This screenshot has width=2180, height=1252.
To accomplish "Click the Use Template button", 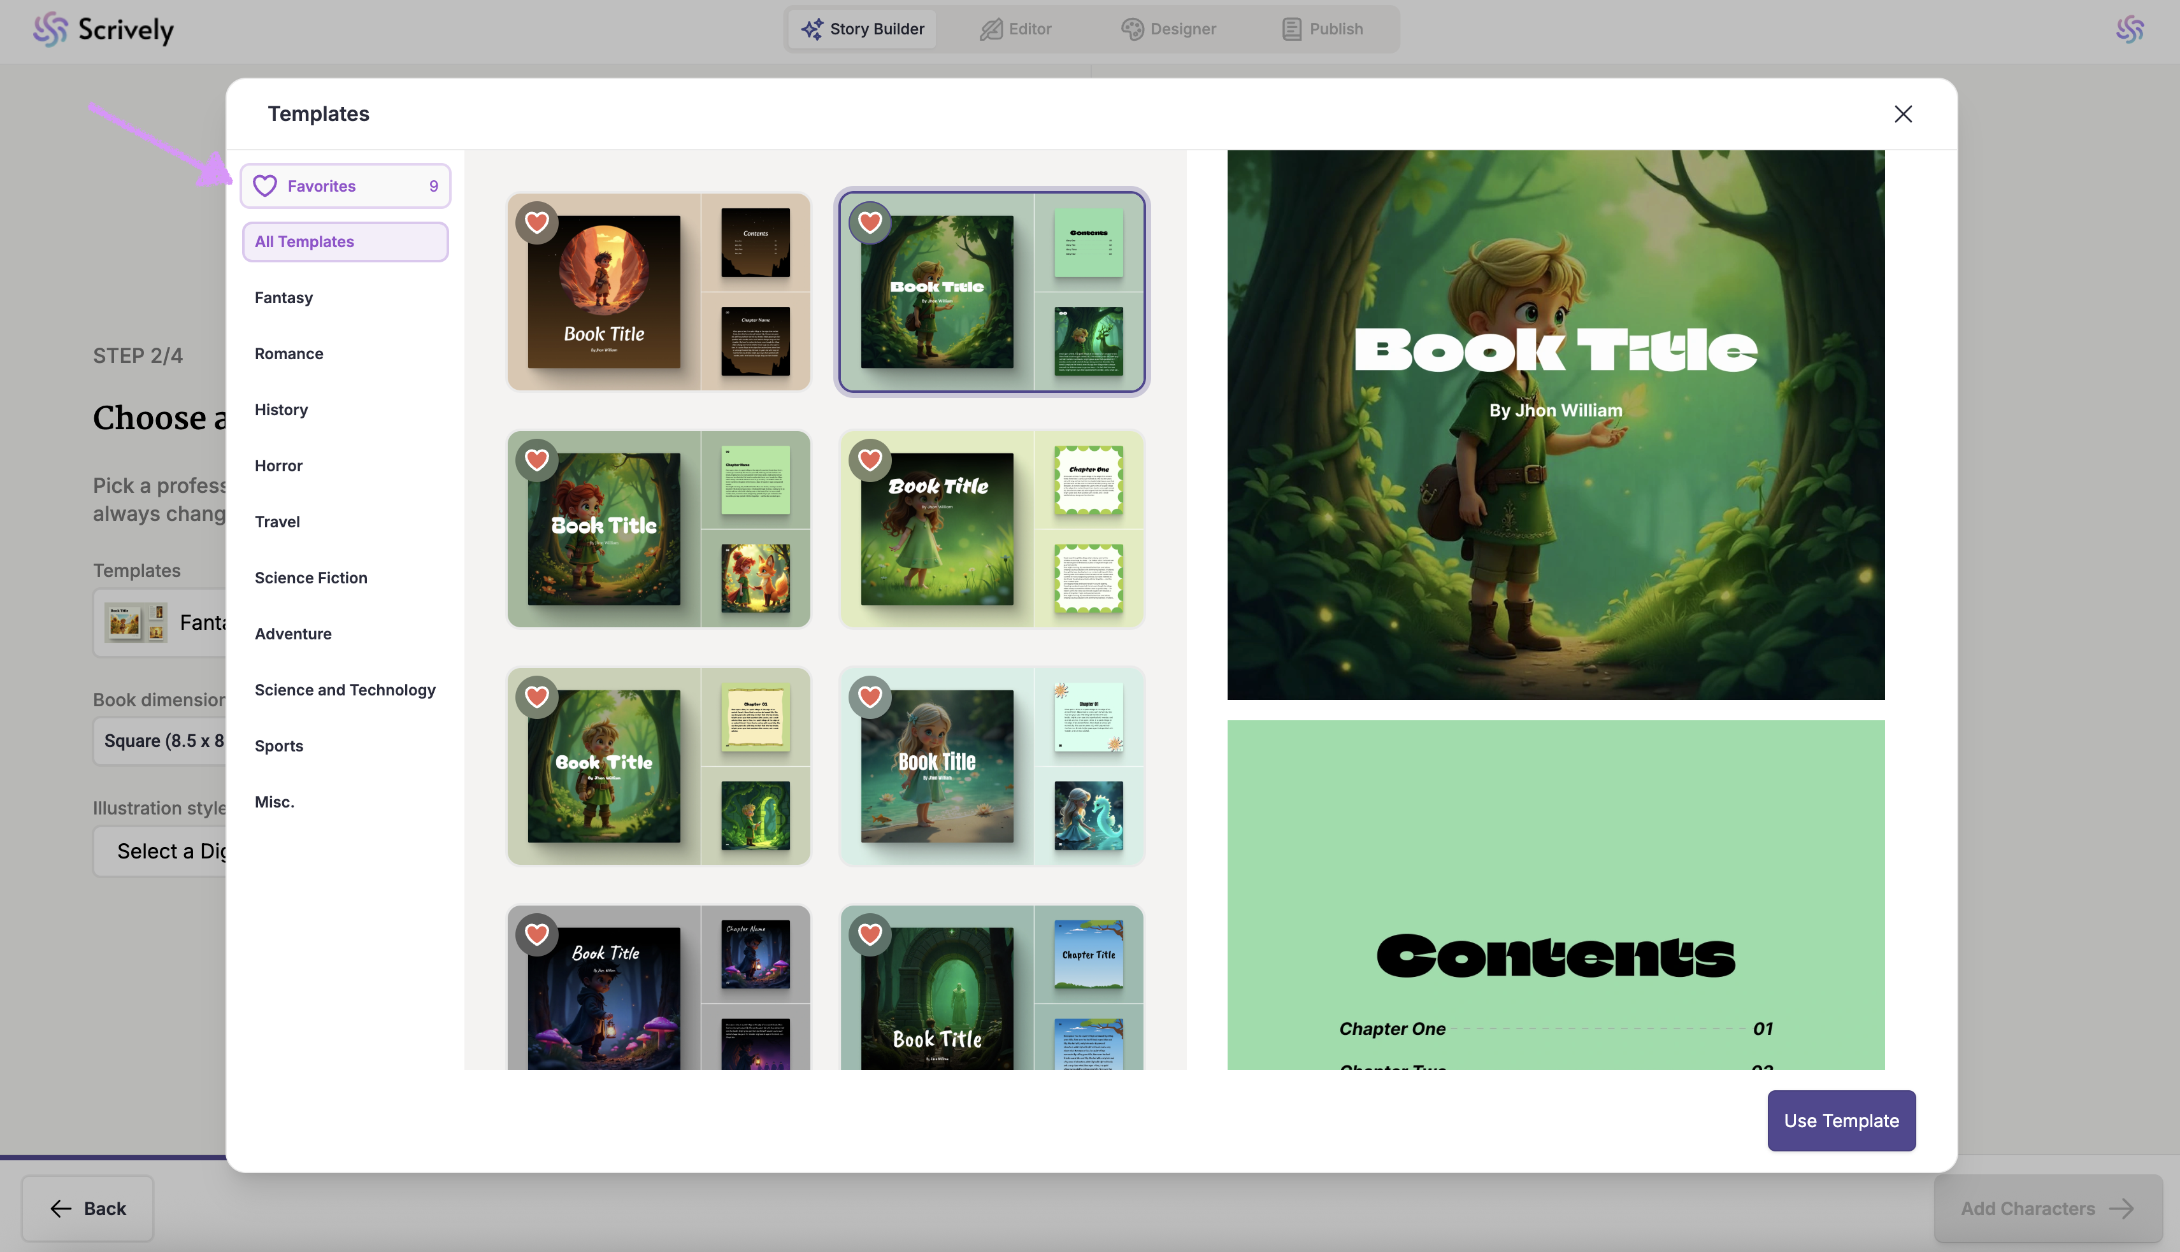I will tap(1840, 1120).
